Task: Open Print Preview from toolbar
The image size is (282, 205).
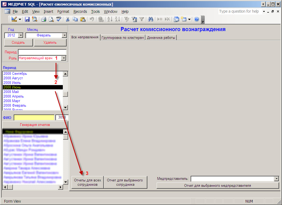Action: coord(51,19)
